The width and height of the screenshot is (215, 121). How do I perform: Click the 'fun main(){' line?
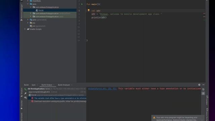[x=93, y=4]
